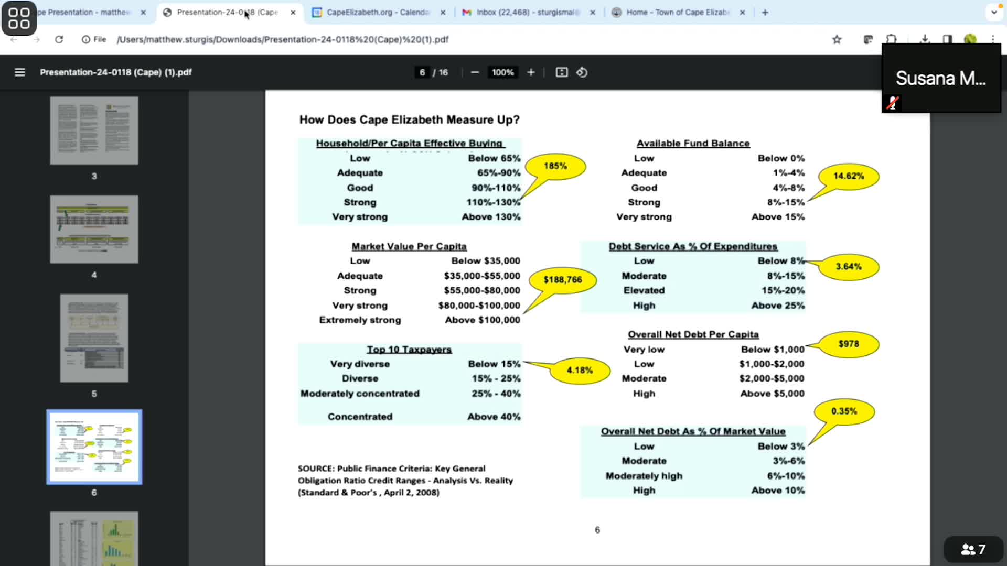Click the 185% yellow callout
Screen dimensions: 1007x566
click(555, 166)
